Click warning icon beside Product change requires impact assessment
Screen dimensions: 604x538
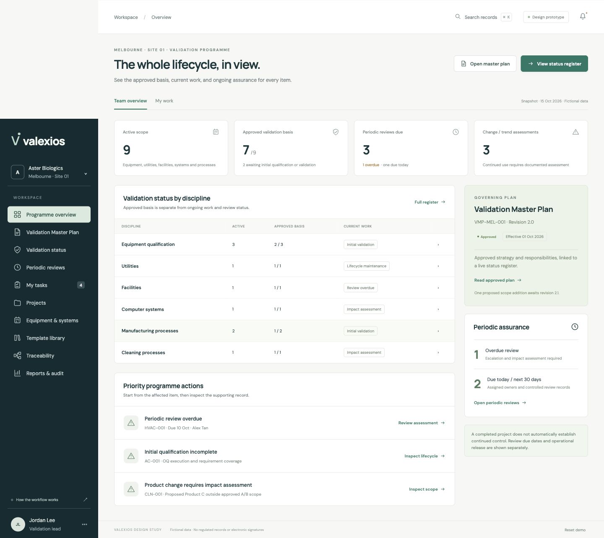(131, 489)
